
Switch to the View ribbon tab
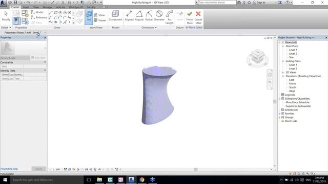point(36,7)
